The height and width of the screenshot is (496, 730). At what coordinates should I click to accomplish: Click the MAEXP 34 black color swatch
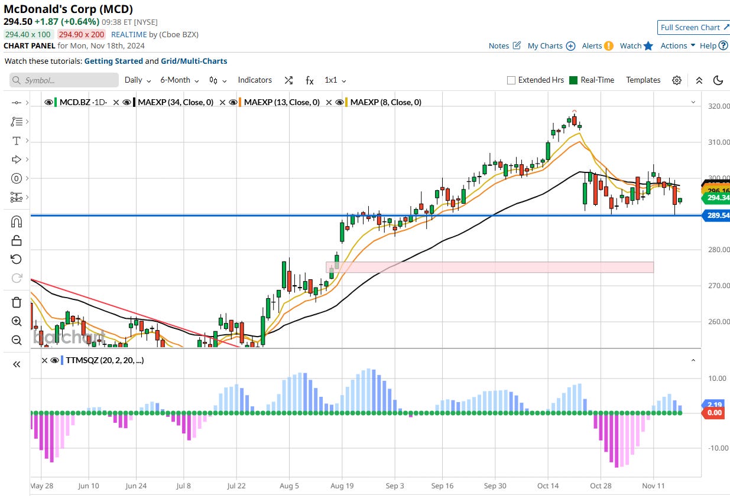pos(135,103)
